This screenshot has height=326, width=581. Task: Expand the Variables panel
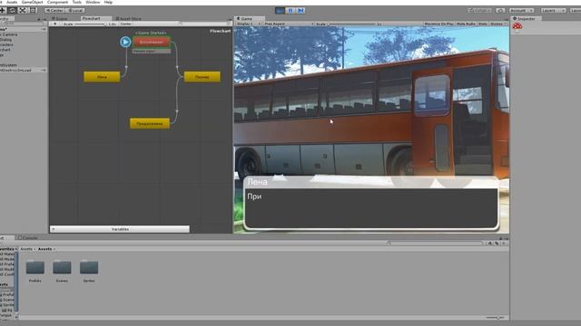(x=120, y=229)
